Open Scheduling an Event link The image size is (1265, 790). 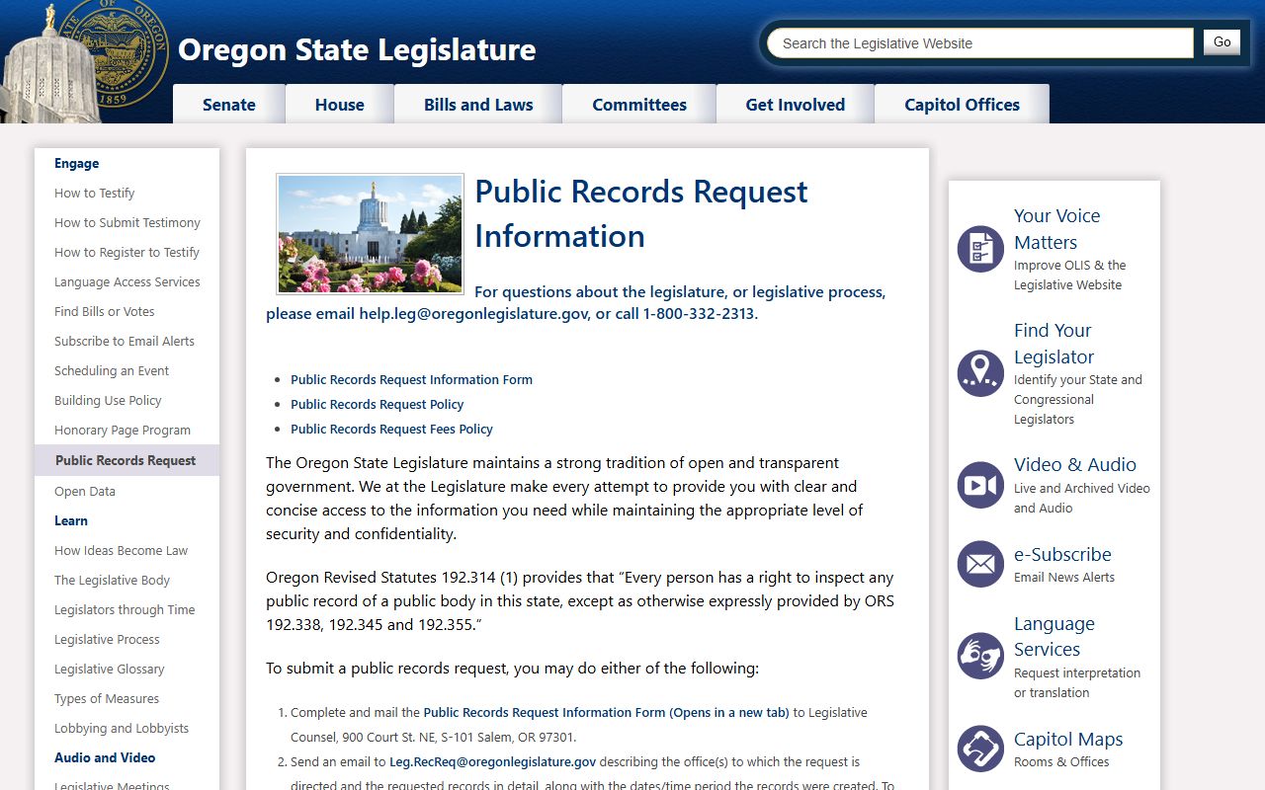112,370
